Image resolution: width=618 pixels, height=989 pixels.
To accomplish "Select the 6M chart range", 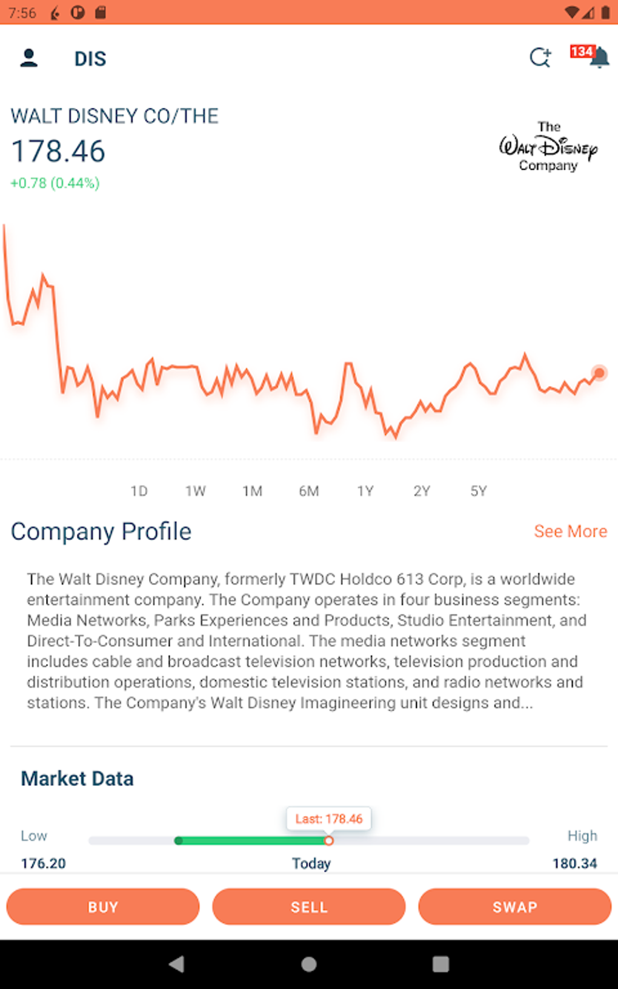I will (308, 491).
